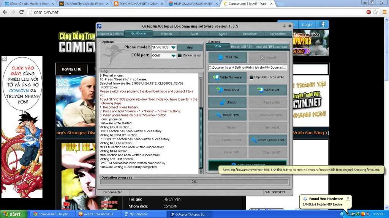
Task: Click the Windows start button
Action: [14, 214]
